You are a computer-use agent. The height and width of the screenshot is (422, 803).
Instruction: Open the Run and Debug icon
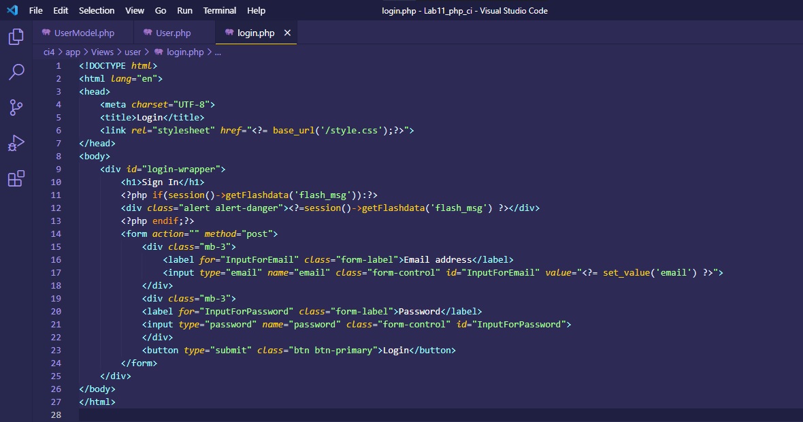(x=15, y=143)
